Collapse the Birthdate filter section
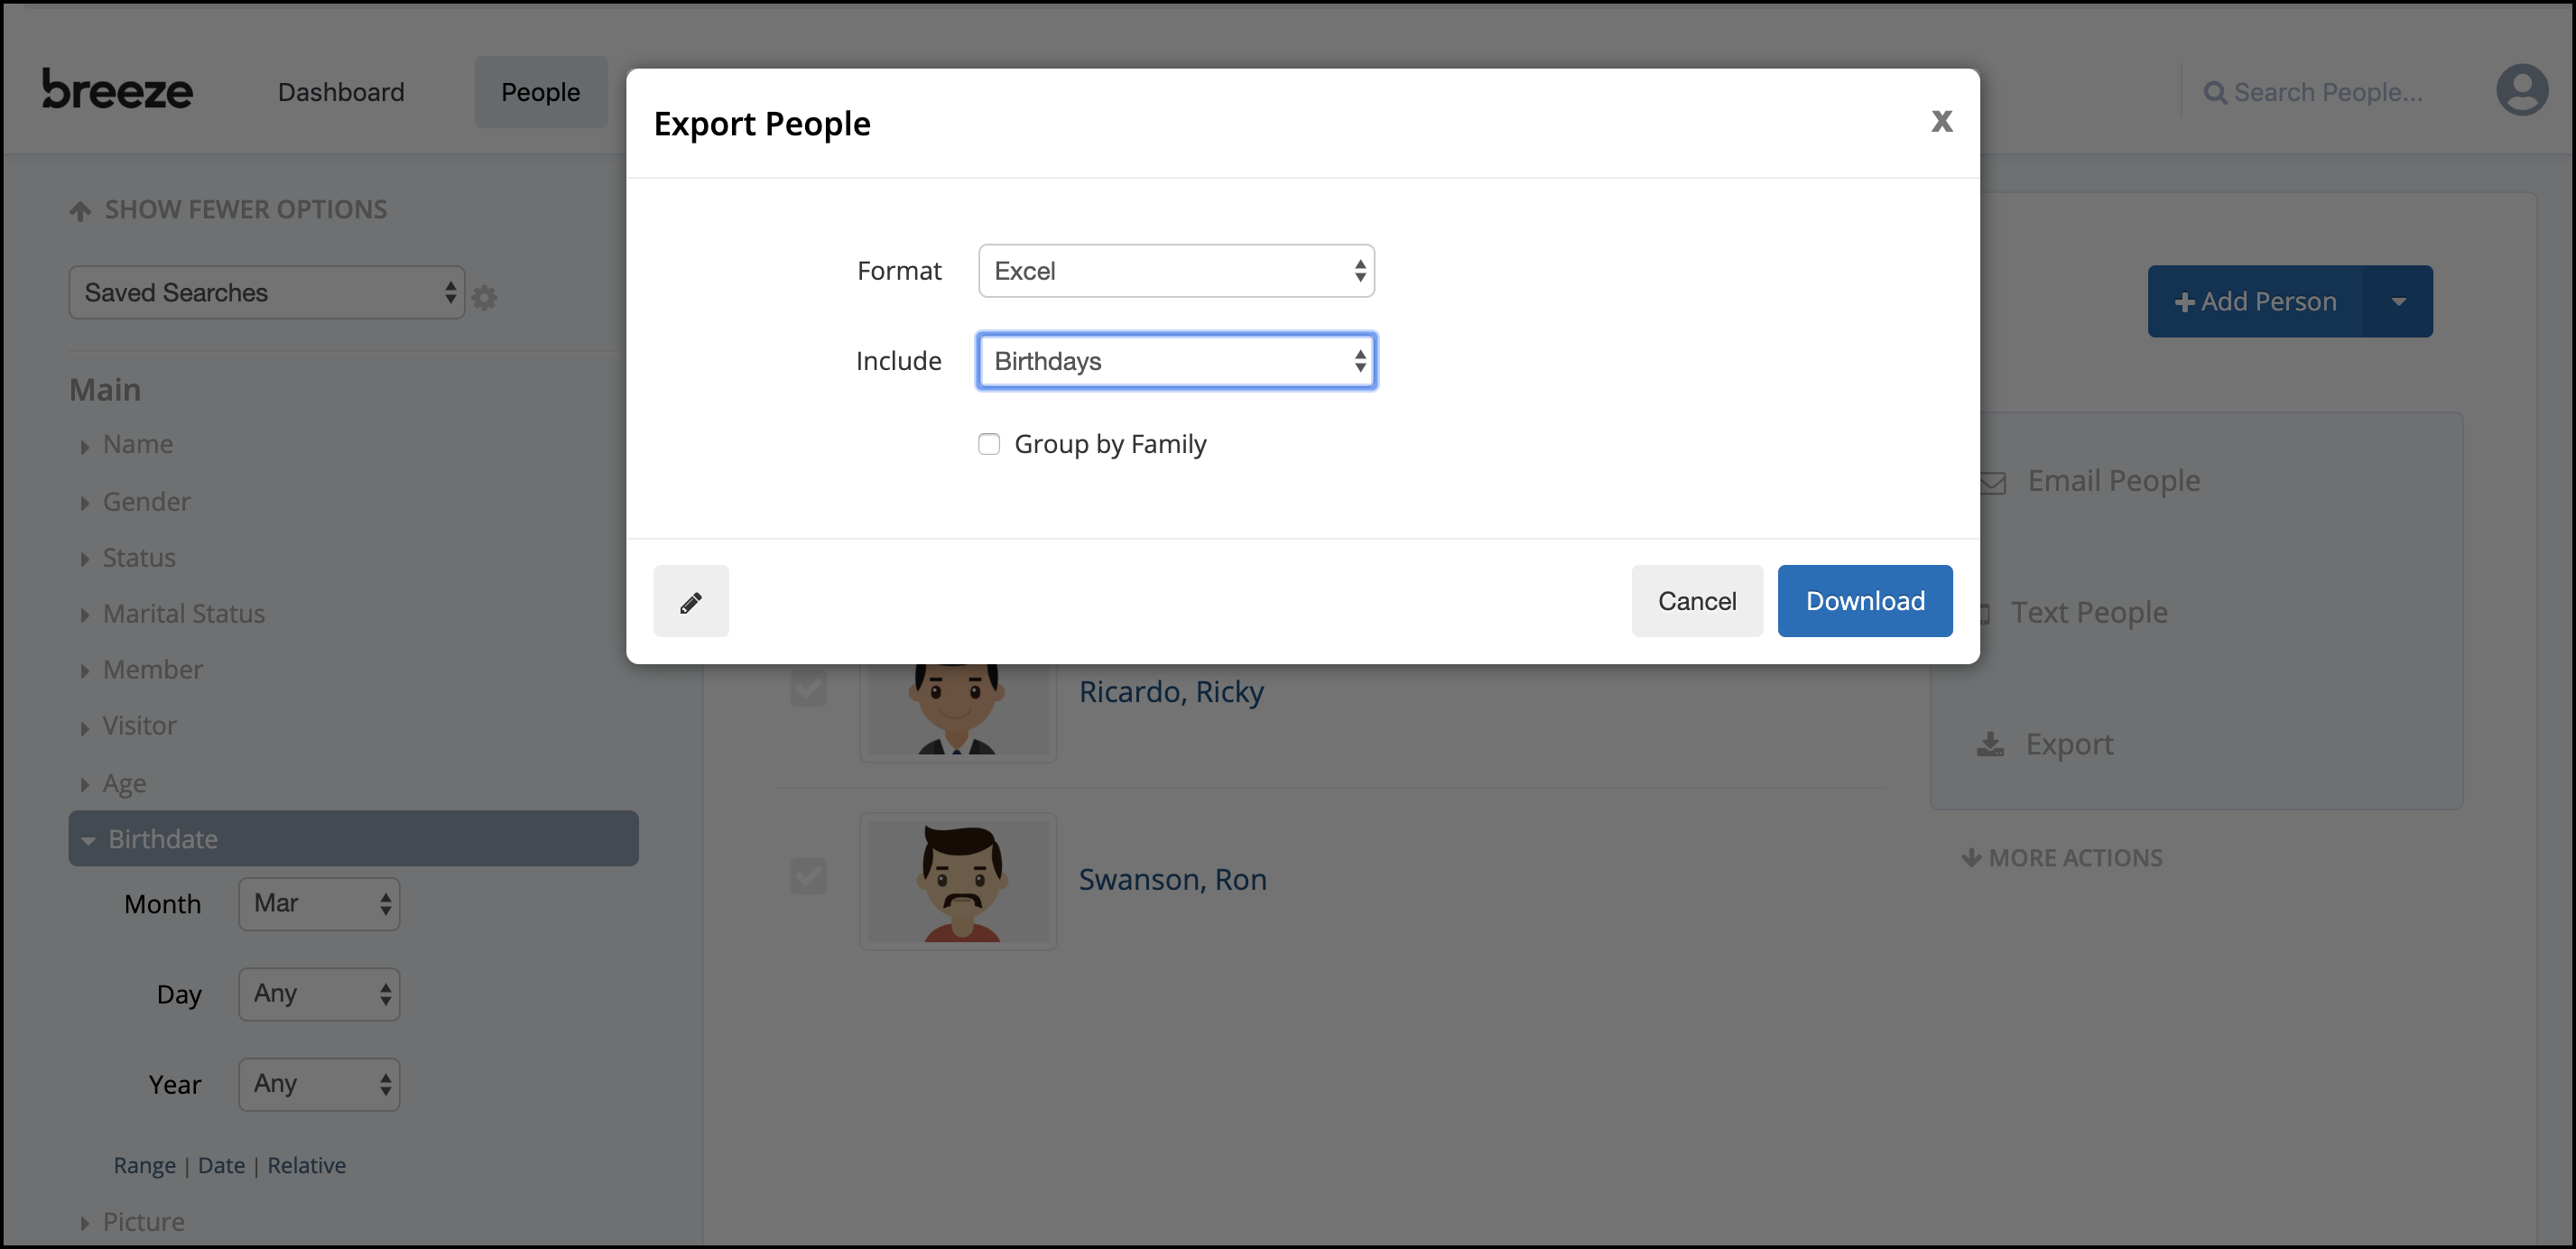Screen dimensions: 2576x1249 353,838
